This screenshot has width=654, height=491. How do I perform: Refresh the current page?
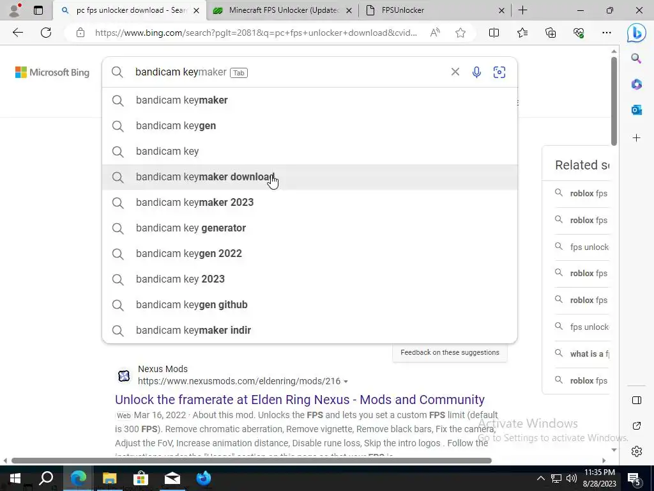tap(46, 33)
